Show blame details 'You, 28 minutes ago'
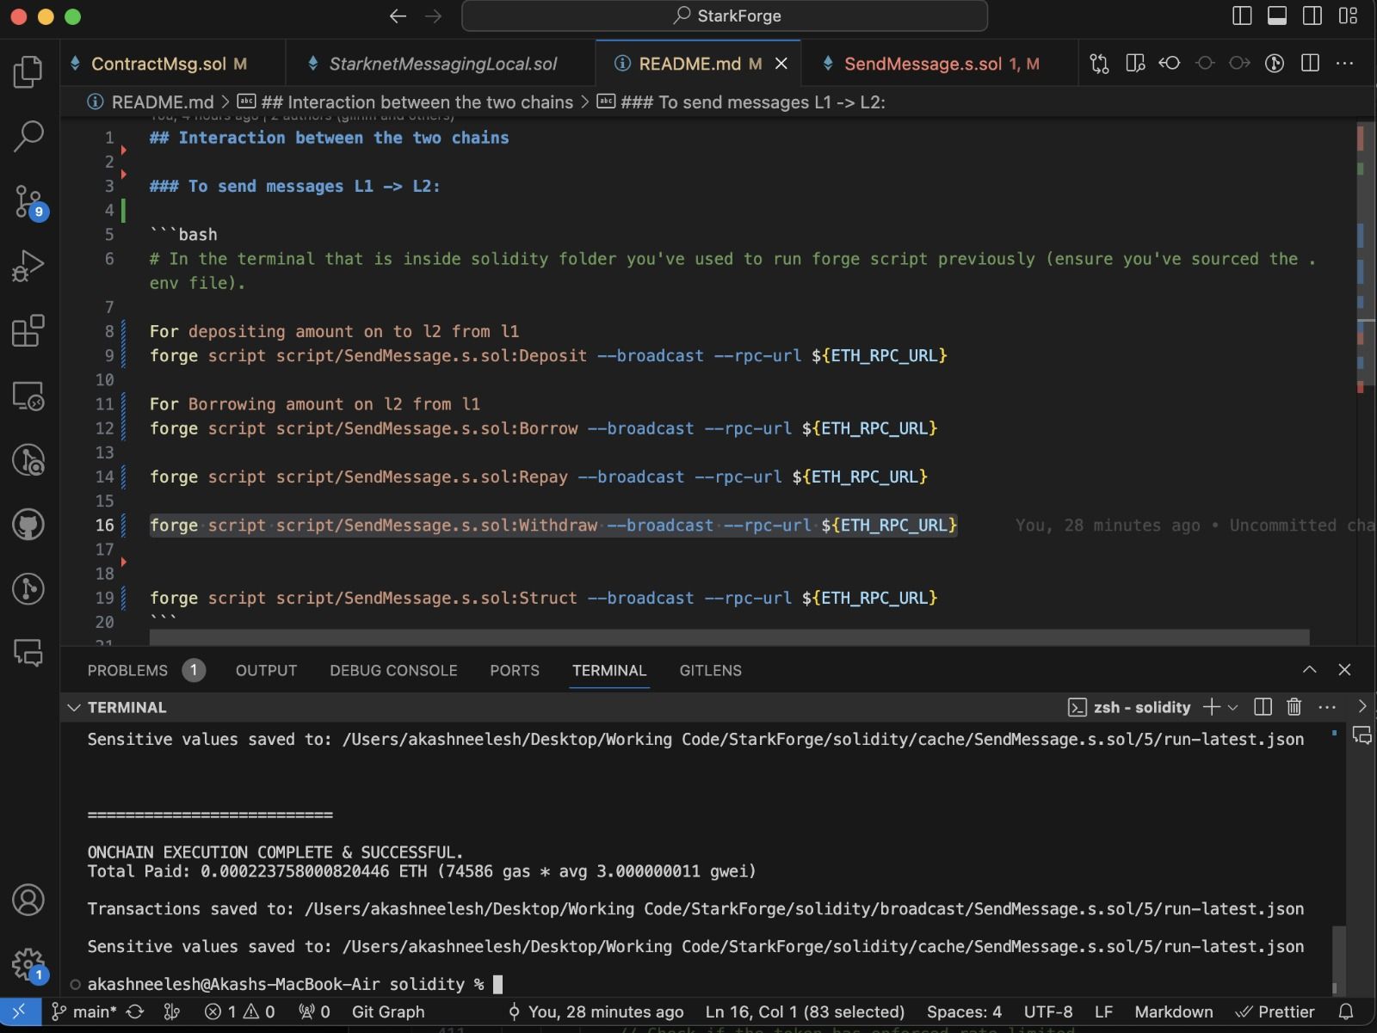The width and height of the screenshot is (1377, 1033). point(596,1011)
